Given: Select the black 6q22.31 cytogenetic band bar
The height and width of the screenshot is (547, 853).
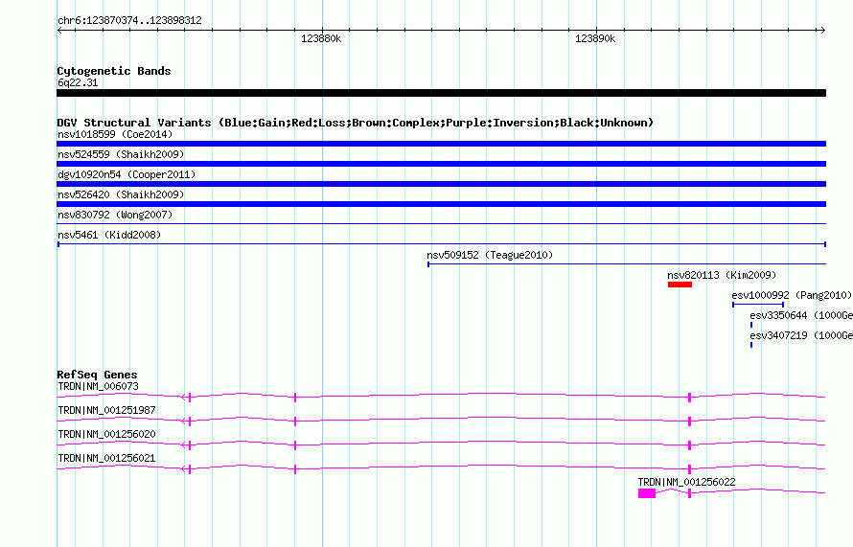Looking at the screenshot, I should click(441, 93).
